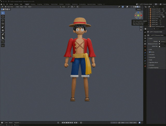Select the Scale tool
This screenshot has height=126, width=166.
click(3, 27)
